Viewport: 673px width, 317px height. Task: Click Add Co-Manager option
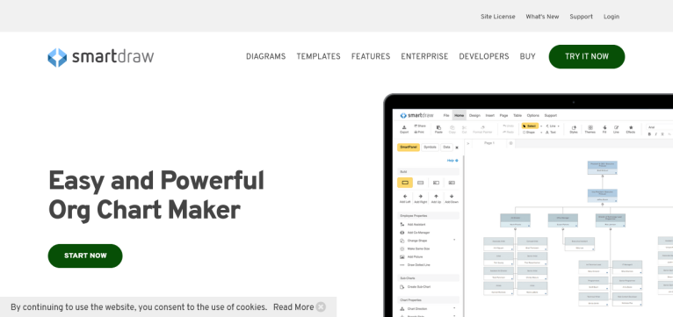click(x=415, y=233)
